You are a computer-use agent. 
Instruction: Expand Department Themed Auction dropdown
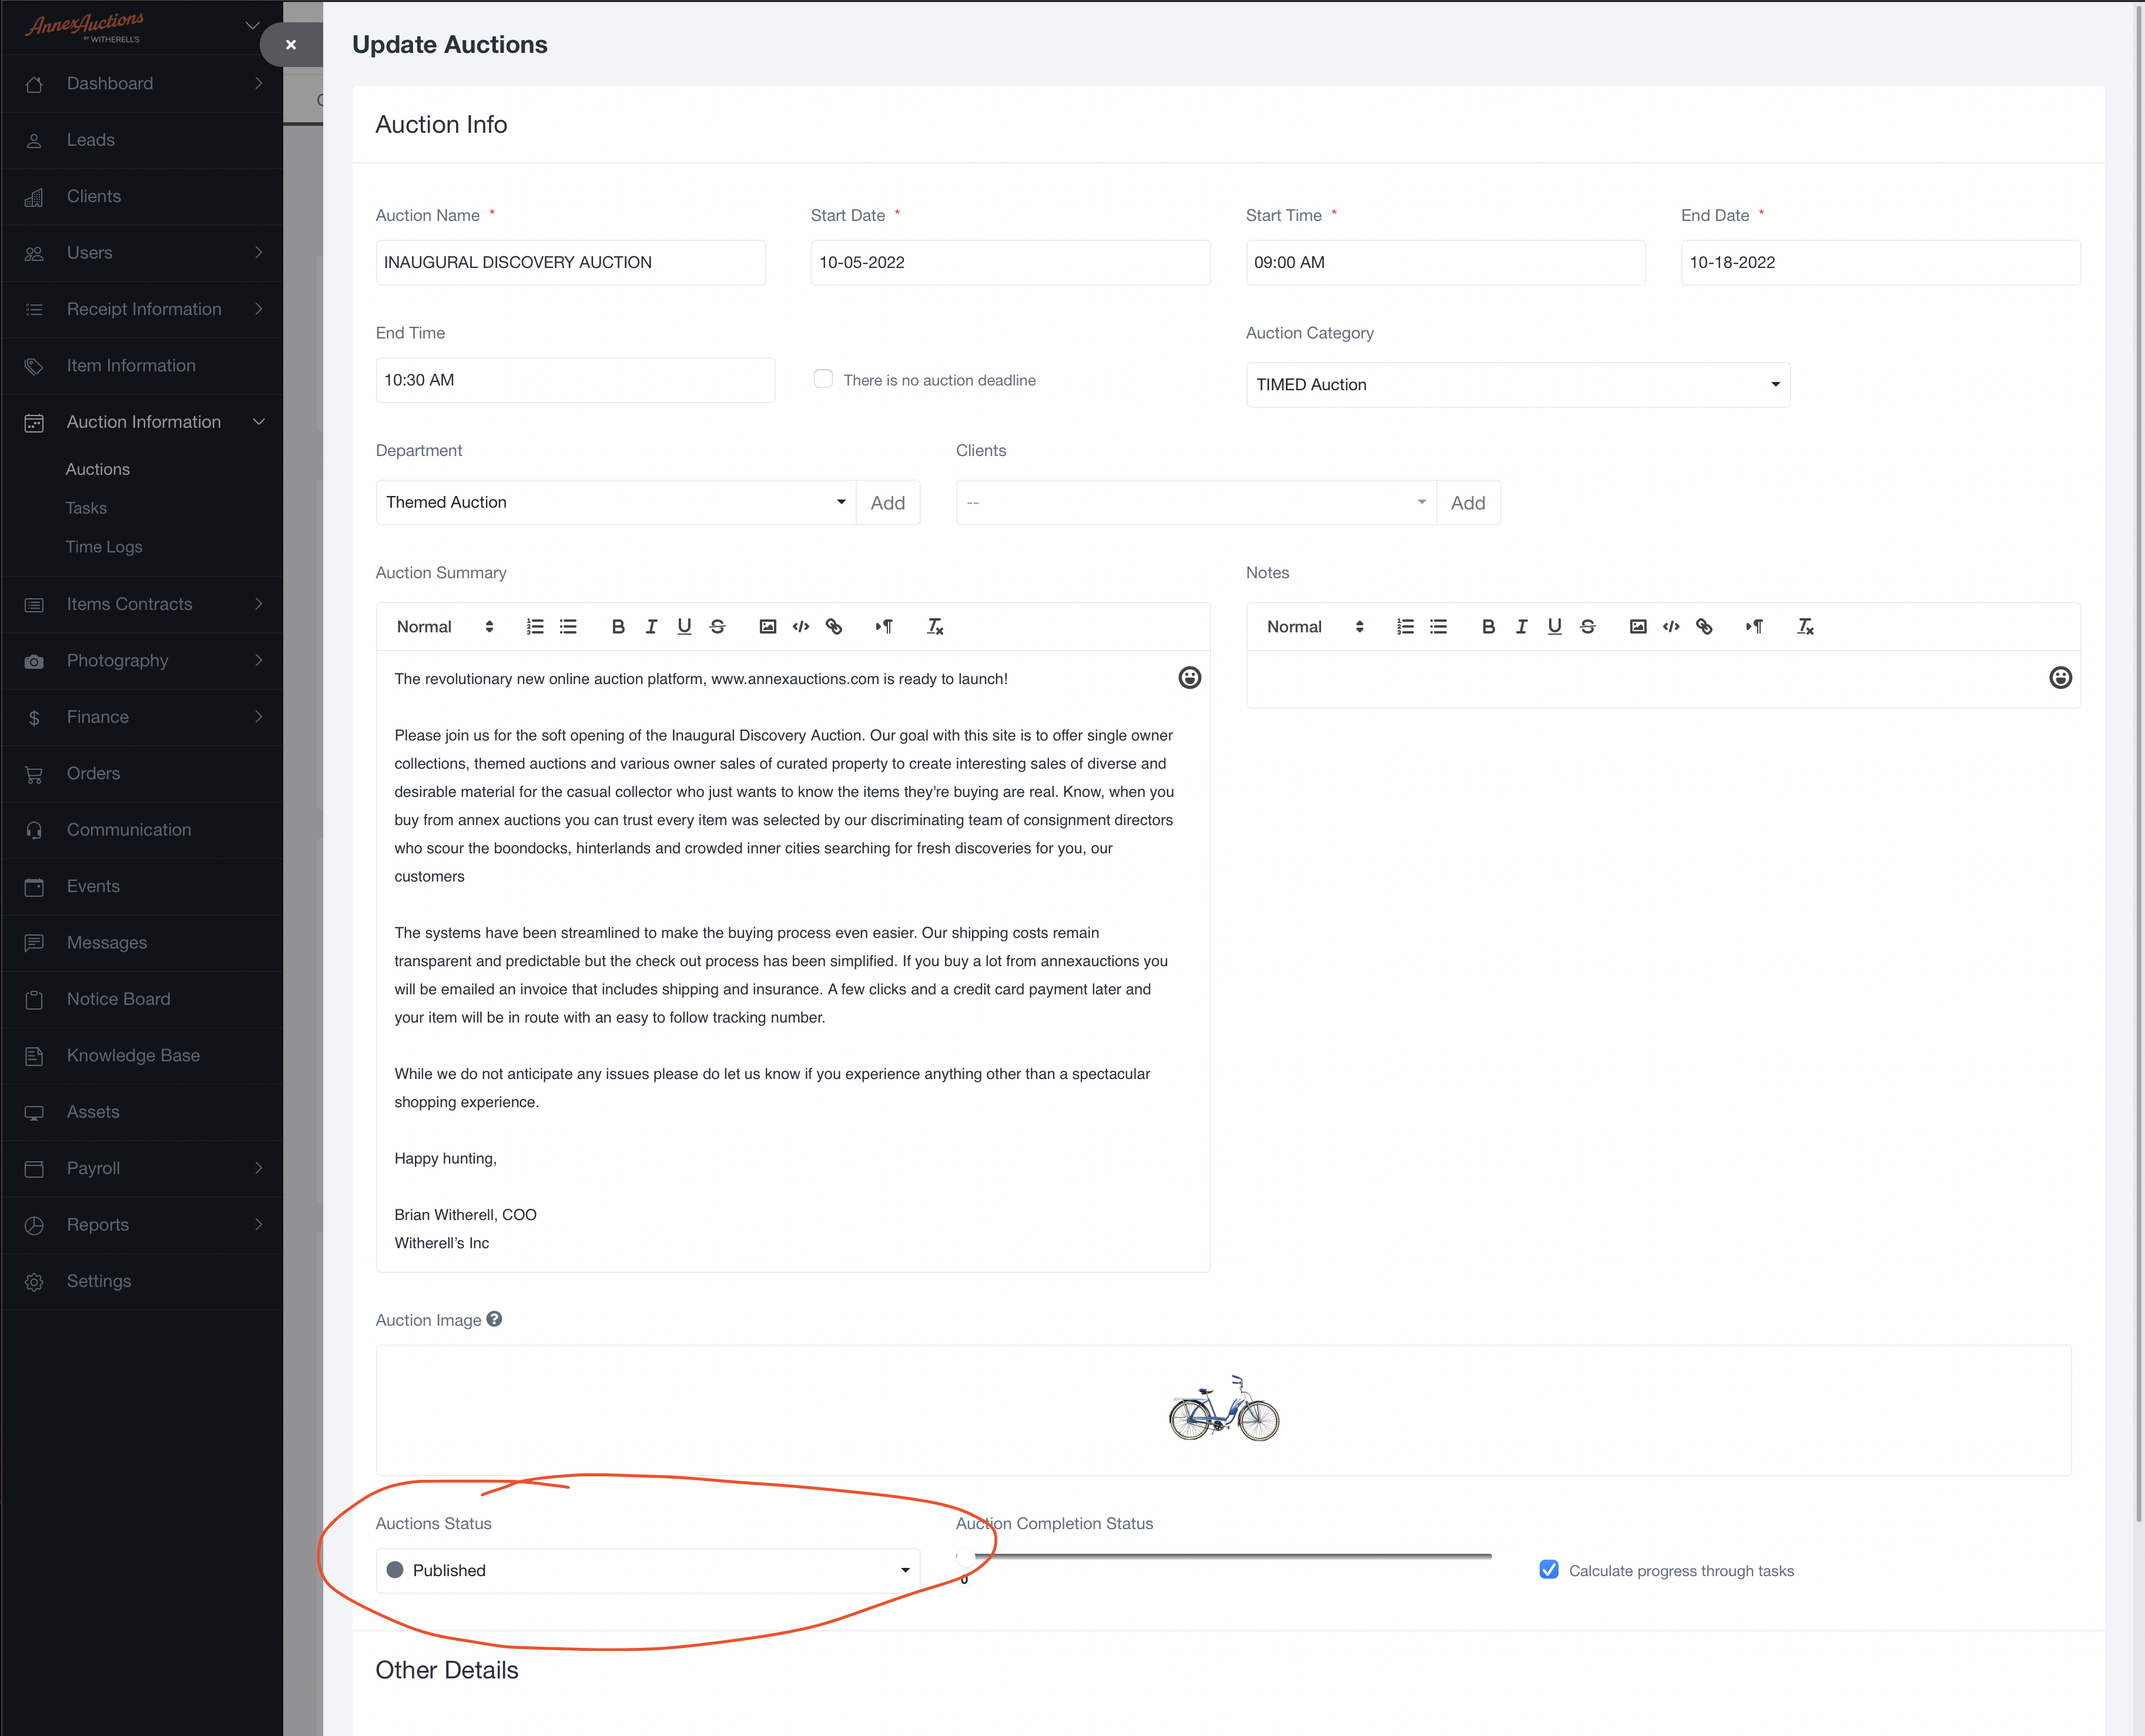coord(615,502)
